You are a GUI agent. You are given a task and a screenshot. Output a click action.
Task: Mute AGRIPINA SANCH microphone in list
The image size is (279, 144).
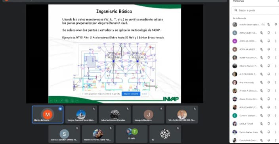click(262, 58)
